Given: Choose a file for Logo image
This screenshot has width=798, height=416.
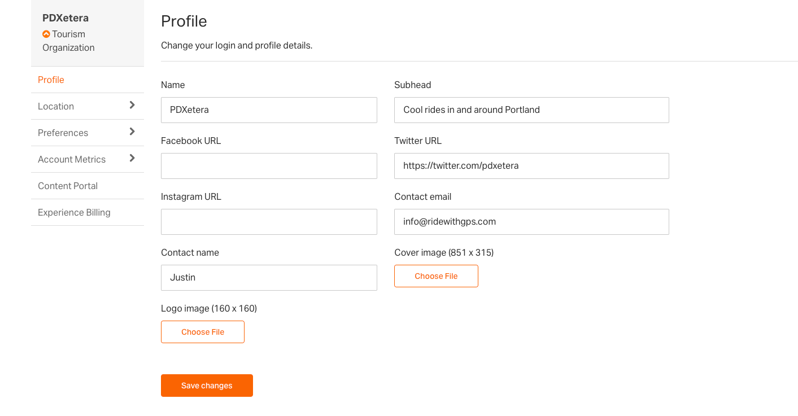Looking at the screenshot, I should 203,332.
